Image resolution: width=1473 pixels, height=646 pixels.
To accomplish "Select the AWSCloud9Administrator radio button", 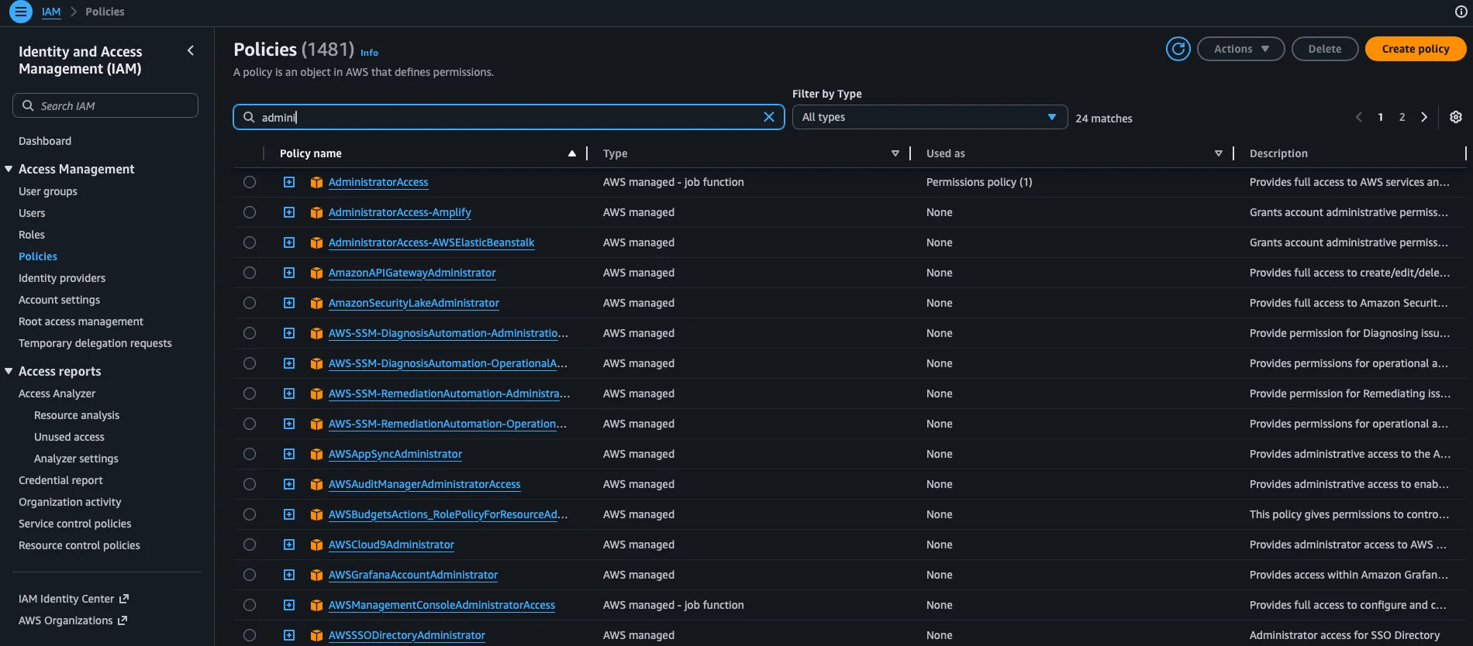I will (x=250, y=545).
